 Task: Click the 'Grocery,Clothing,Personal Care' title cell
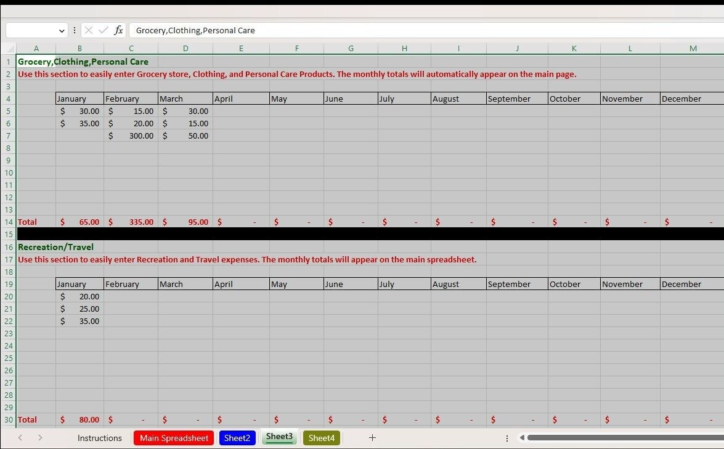click(x=83, y=62)
